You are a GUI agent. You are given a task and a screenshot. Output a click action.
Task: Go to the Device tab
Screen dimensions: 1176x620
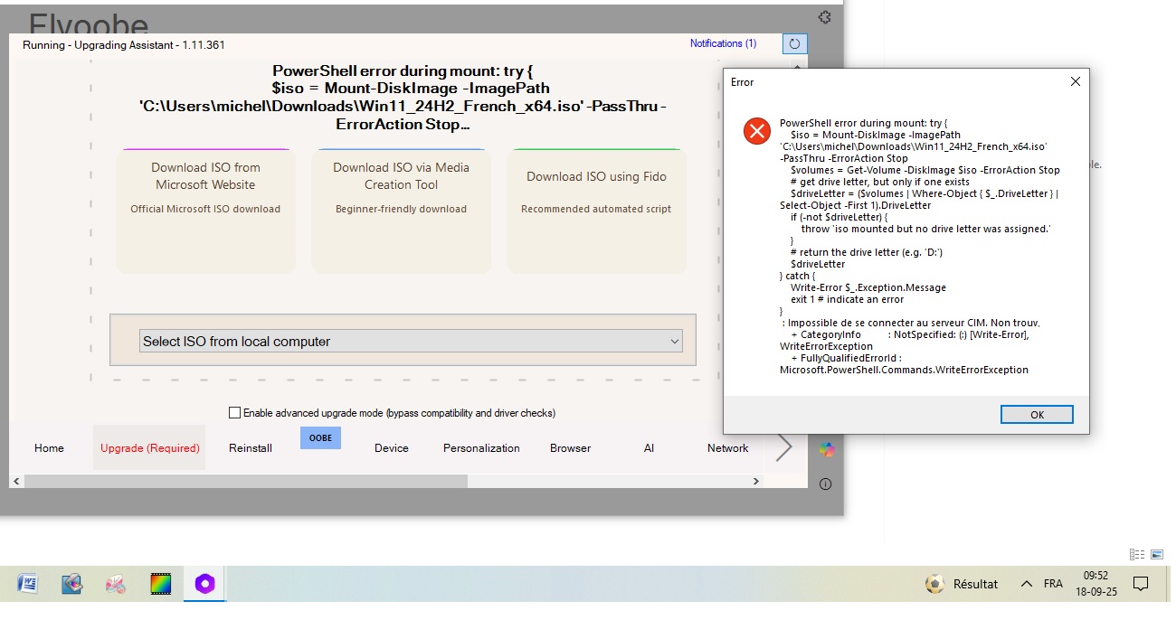click(x=392, y=448)
